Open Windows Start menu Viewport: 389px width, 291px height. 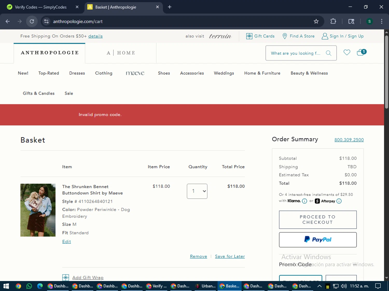point(6,286)
